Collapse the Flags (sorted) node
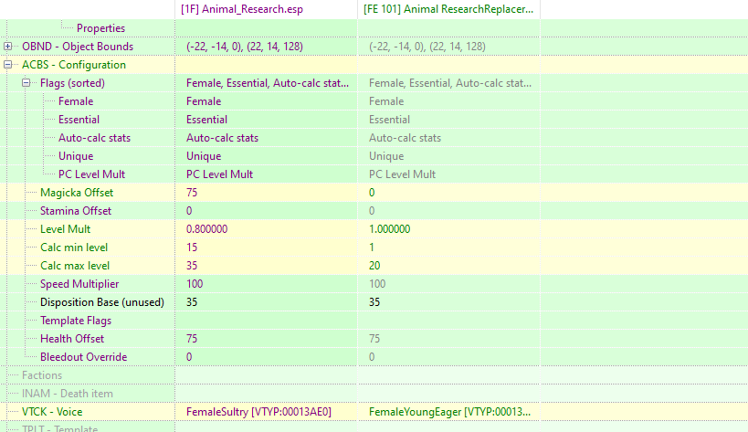Screen dimensions: 748x432 tap(26, 83)
